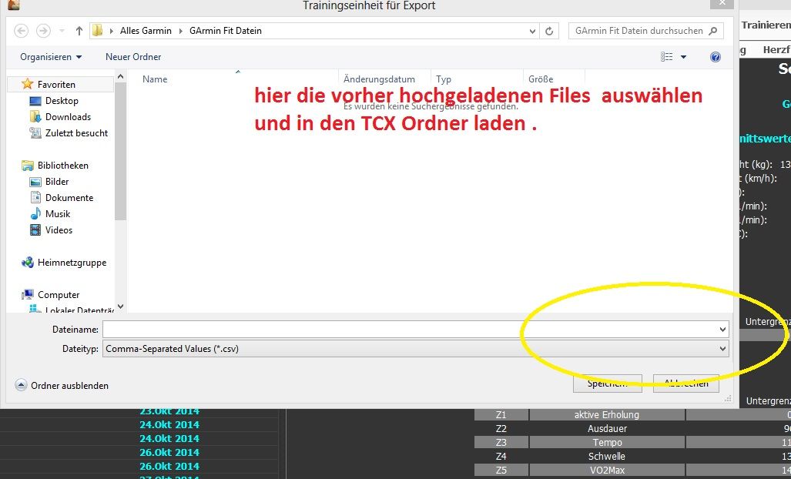Refresh the folder with the reload icon
Image resolution: width=791 pixels, height=479 pixels.
(x=549, y=31)
